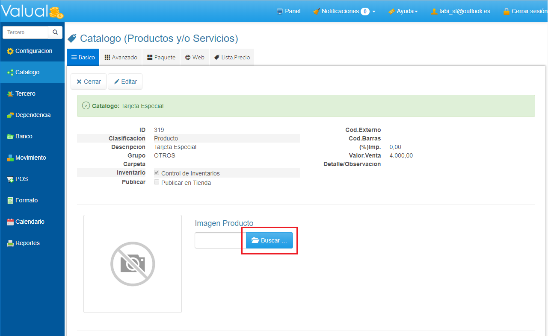Viewport: 548px width, 336px height.
Task: Open Configuracion from the sidebar
Action: 30,51
